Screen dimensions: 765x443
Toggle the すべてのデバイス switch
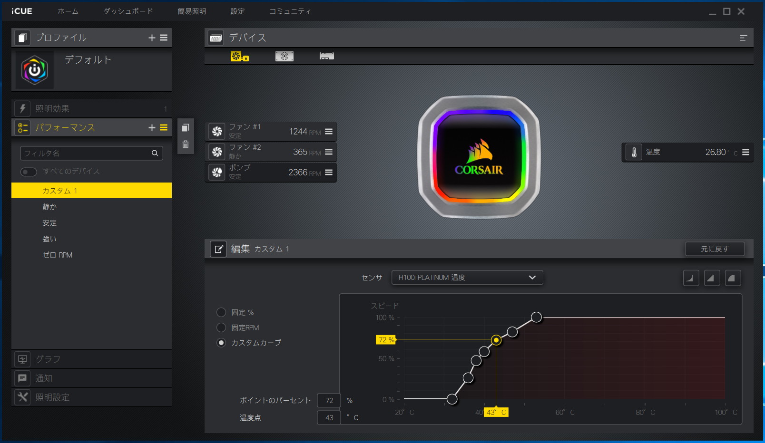(29, 172)
